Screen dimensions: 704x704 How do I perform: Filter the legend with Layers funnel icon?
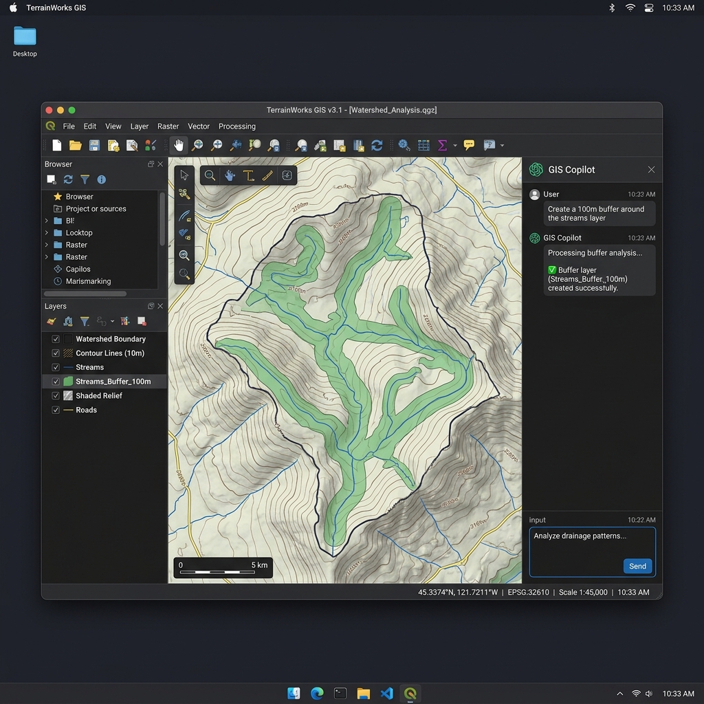[x=85, y=322]
